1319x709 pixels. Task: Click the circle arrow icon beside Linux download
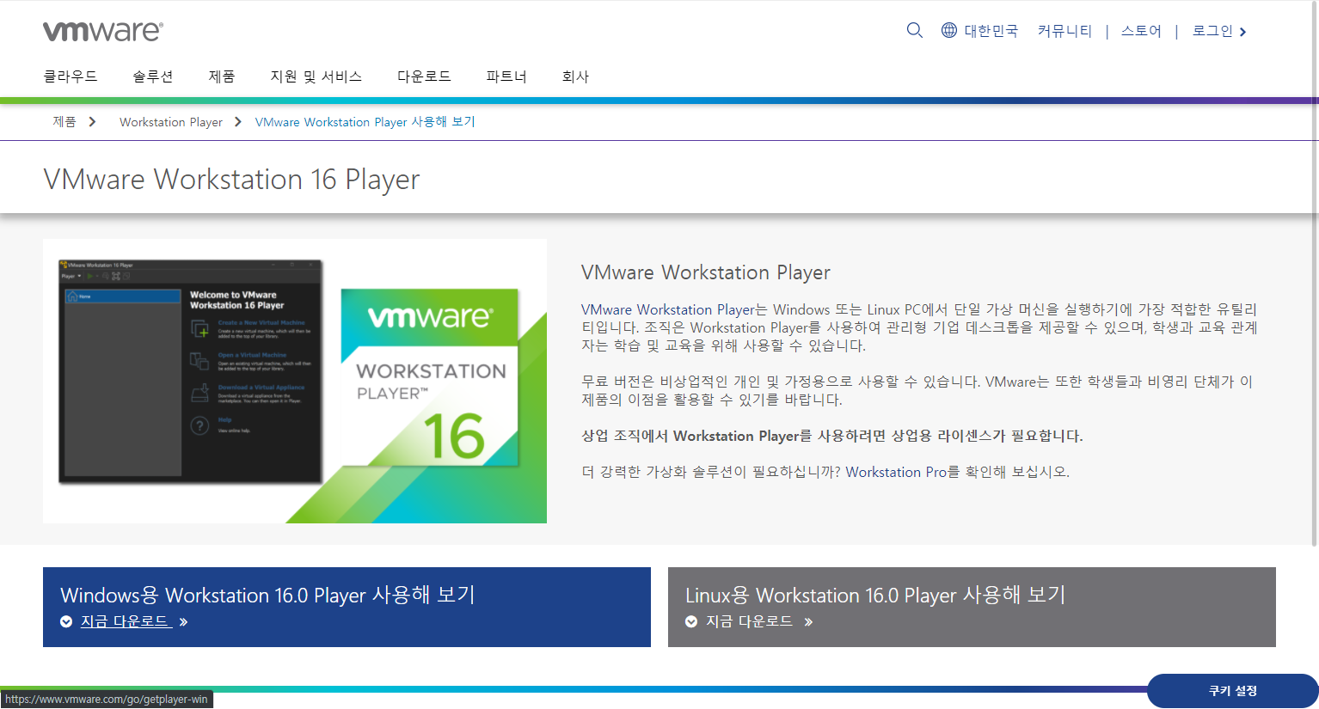(x=691, y=622)
